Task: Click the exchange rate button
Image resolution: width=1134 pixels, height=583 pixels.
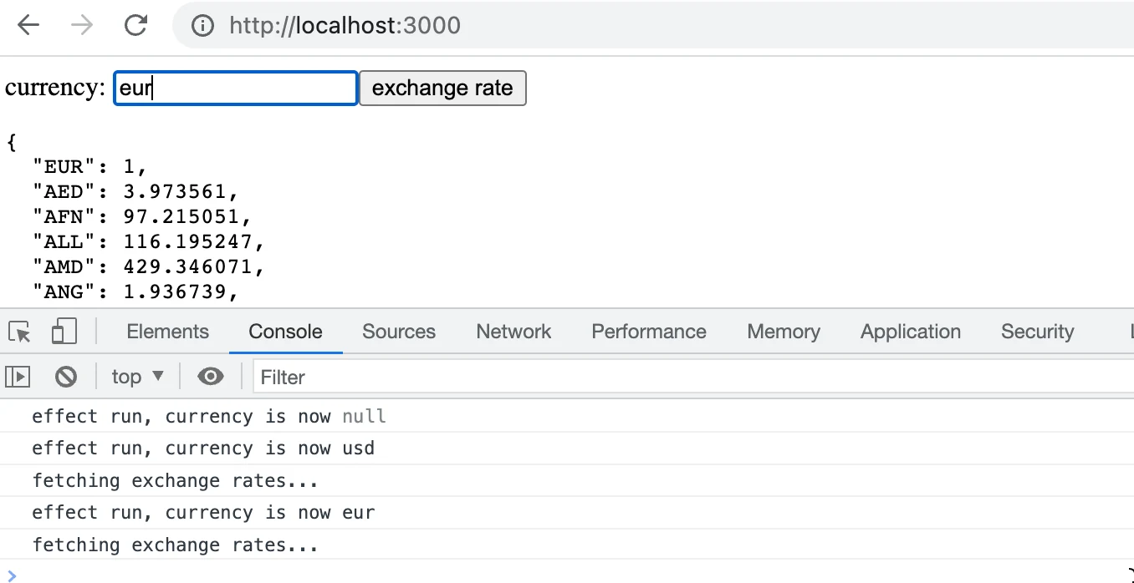Action: 442,89
